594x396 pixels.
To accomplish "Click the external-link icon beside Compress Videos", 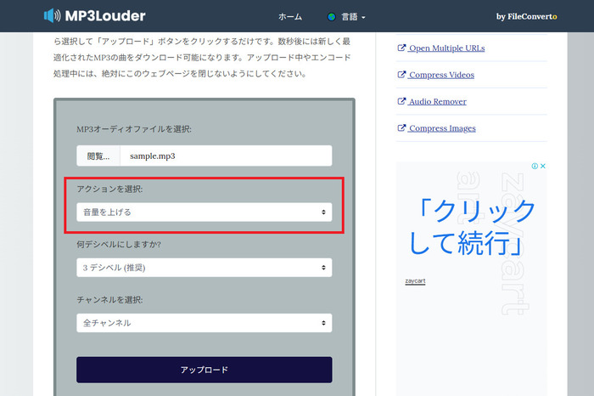I will pyautogui.click(x=401, y=75).
